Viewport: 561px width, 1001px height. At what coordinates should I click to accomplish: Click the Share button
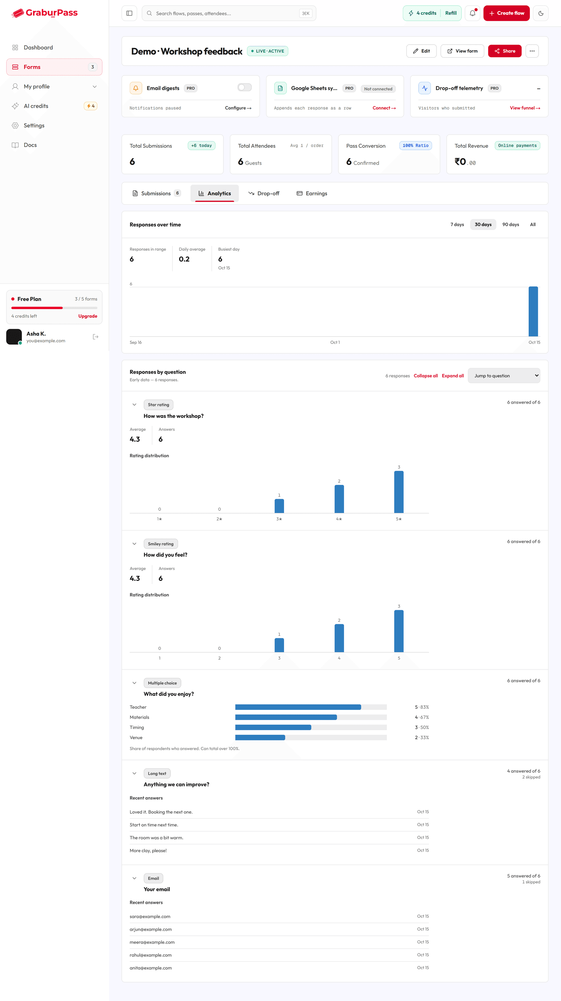click(505, 51)
